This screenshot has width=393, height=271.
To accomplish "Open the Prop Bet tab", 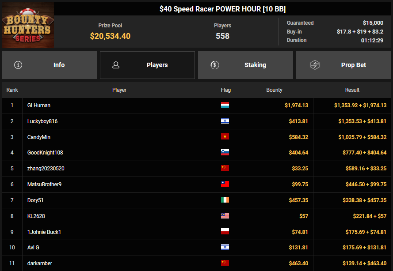I will pyautogui.click(x=343, y=65).
